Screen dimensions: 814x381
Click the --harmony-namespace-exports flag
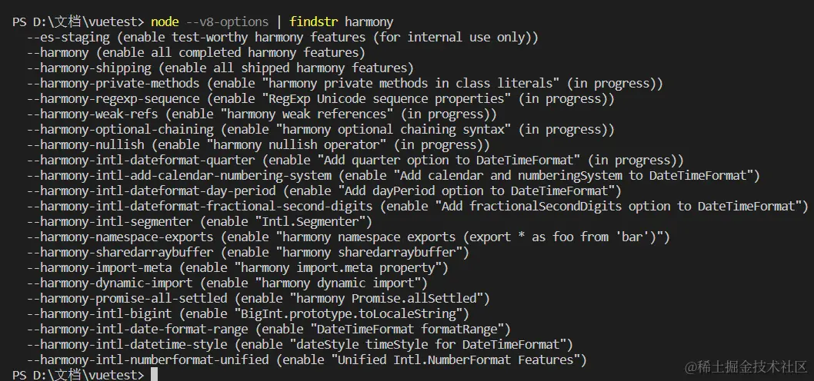point(123,237)
